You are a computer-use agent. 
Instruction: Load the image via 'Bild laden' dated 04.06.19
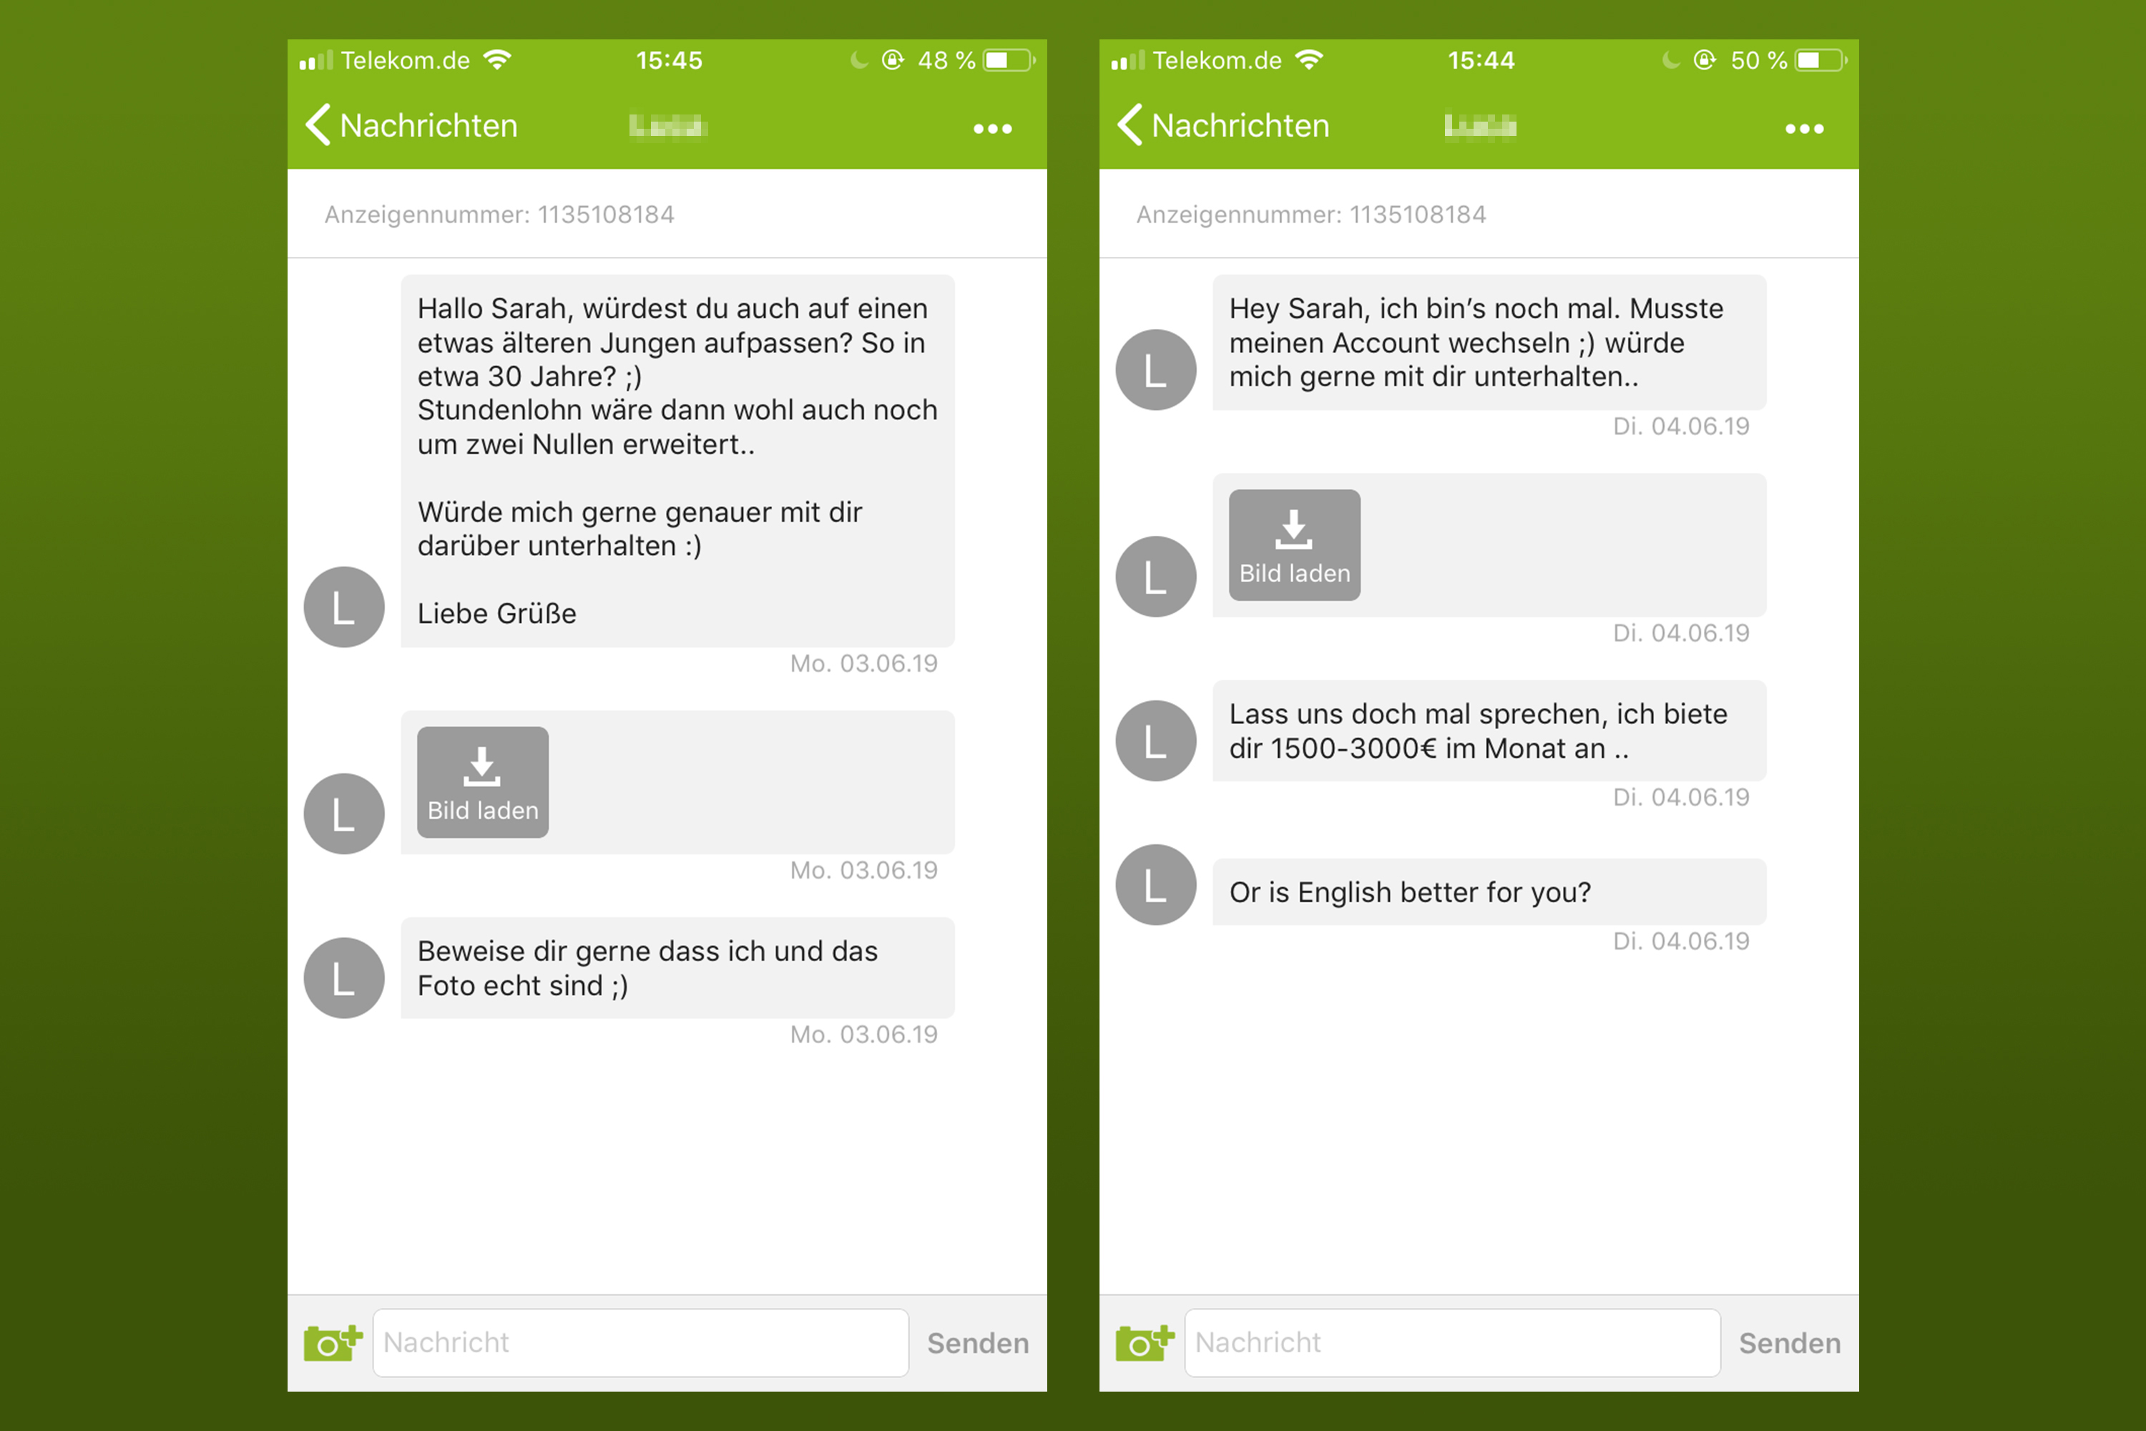click(x=1294, y=544)
